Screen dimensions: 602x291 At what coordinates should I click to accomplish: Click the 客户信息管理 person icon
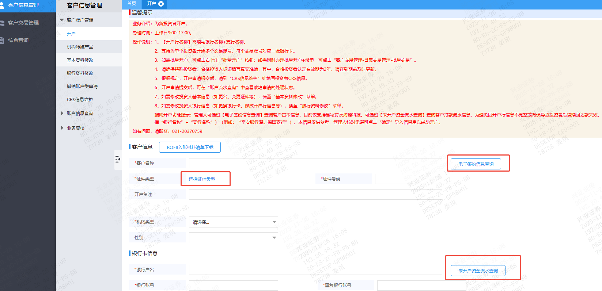[x=1, y=5]
